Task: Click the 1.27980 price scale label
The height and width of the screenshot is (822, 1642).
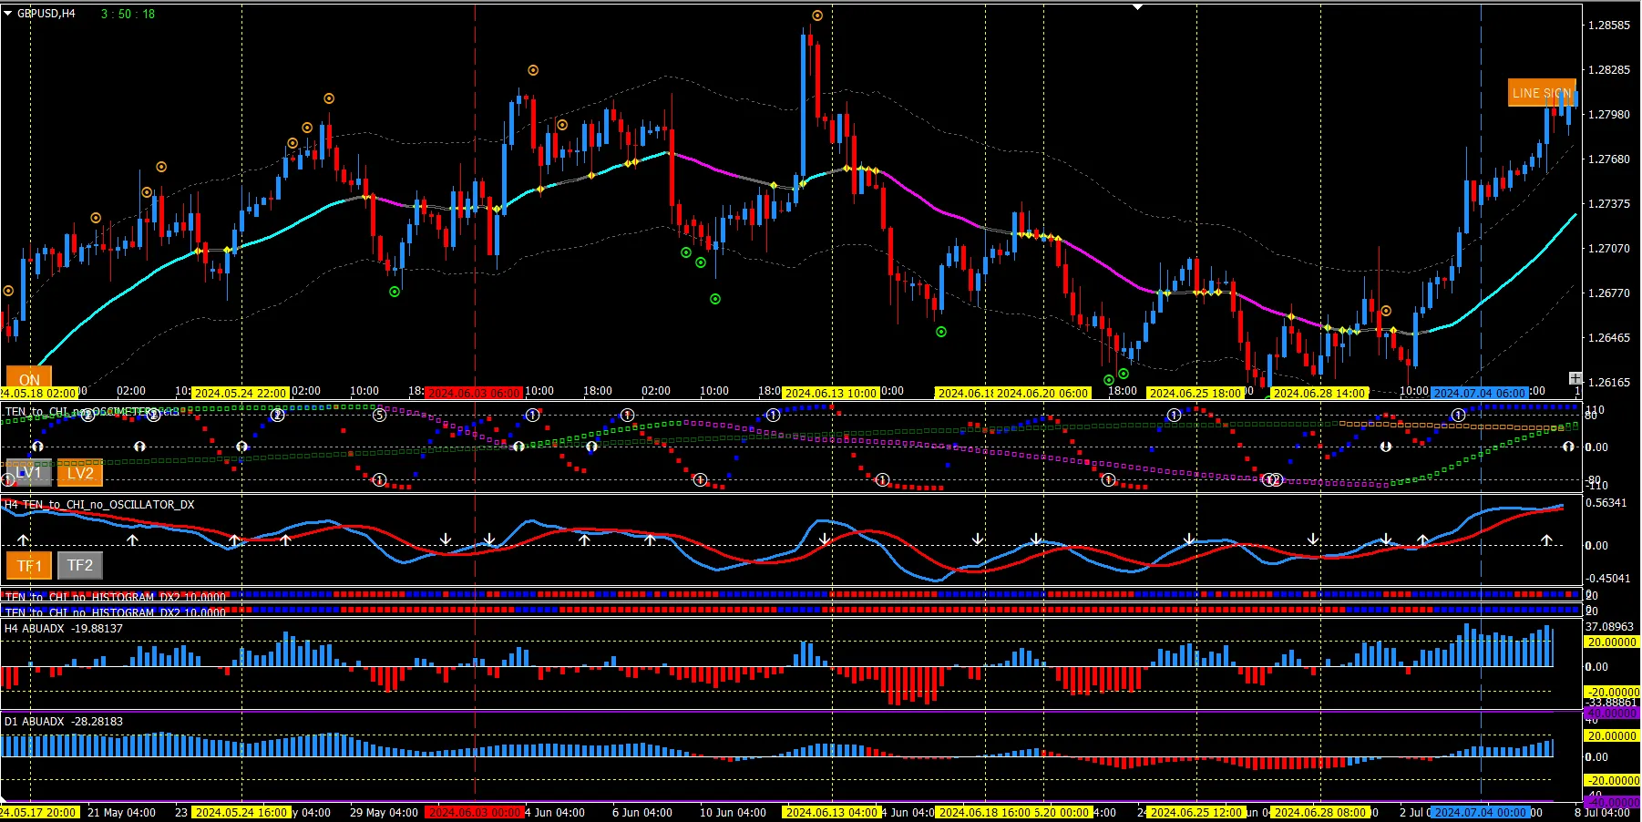Action: tap(1609, 114)
